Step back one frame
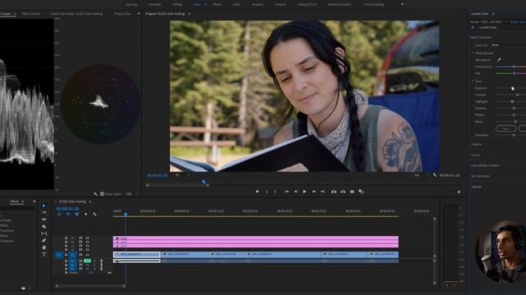 coord(296,192)
